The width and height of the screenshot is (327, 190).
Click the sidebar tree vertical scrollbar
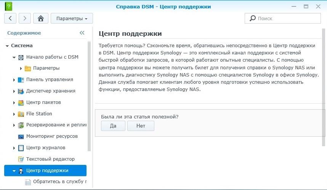click(89, 96)
